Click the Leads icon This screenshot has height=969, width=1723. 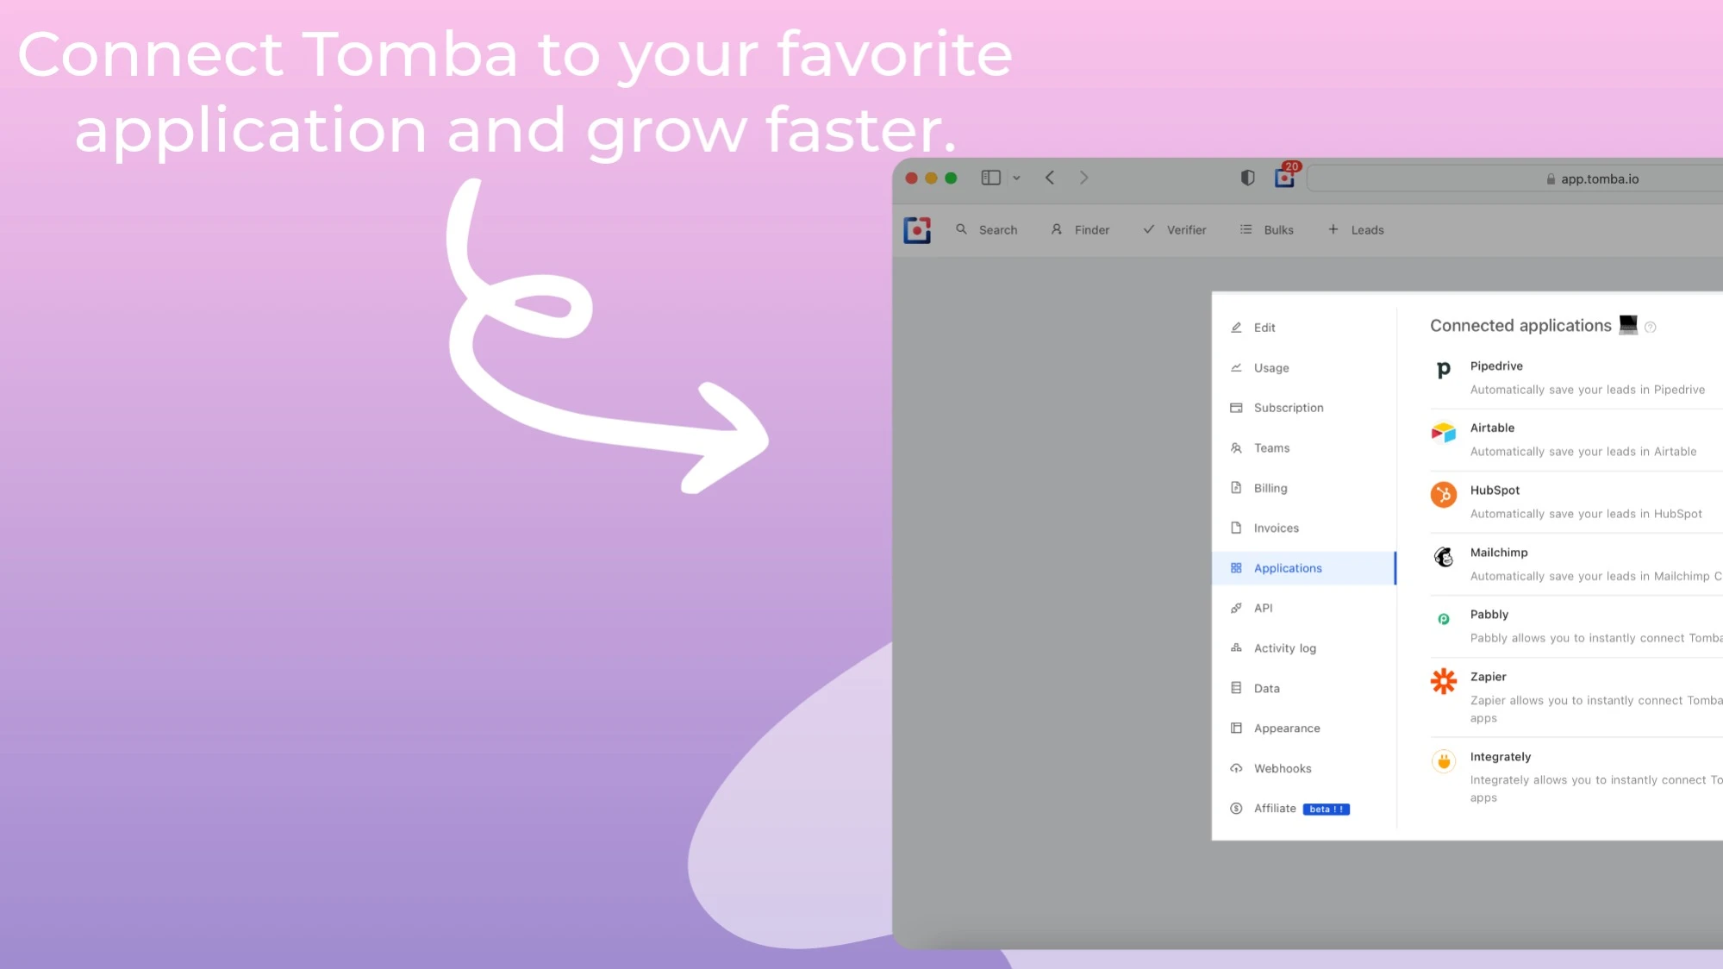[1333, 229]
